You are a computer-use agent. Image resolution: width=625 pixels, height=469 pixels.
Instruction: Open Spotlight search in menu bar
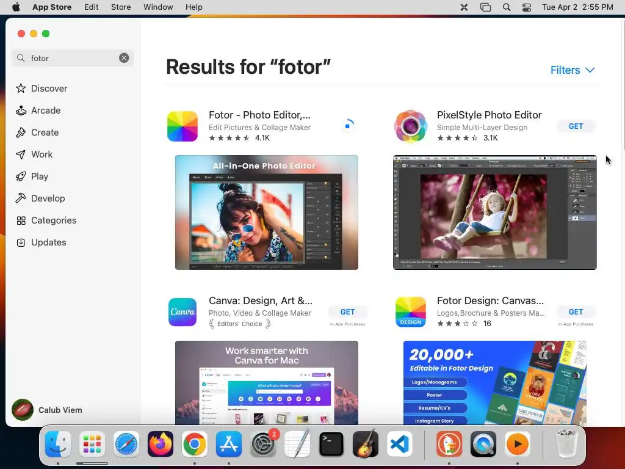[506, 7]
